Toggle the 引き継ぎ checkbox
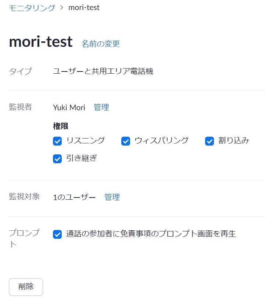 pos(57,159)
